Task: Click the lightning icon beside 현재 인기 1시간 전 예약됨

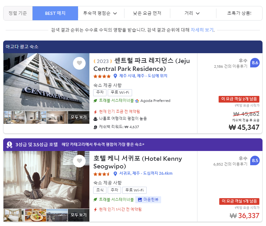Action: point(95,209)
